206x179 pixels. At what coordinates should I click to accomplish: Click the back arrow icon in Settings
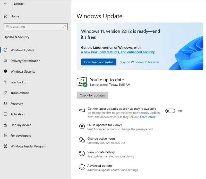(5, 4)
